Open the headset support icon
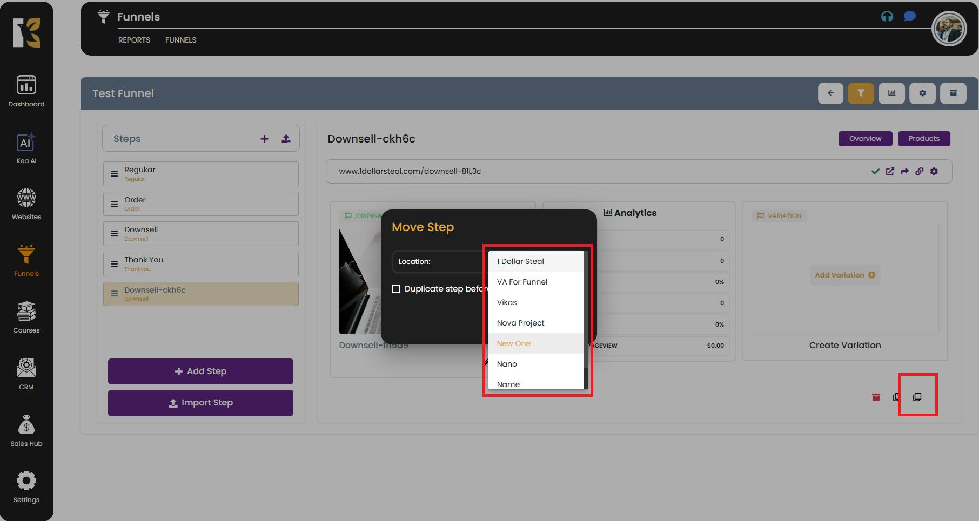The height and width of the screenshot is (521, 979). (887, 16)
